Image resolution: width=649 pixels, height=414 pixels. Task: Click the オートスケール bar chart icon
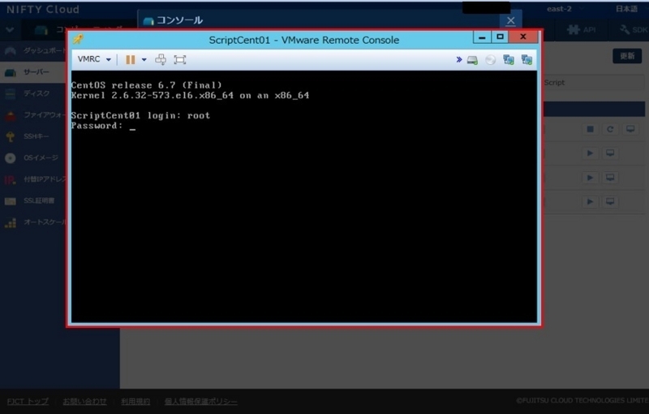[11, 222]
